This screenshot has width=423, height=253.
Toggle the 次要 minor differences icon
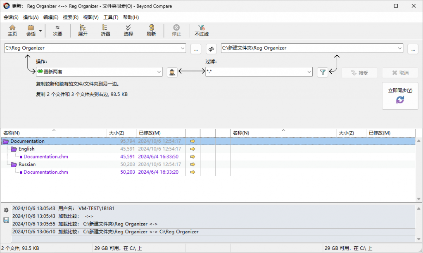(x=57, y=30)
